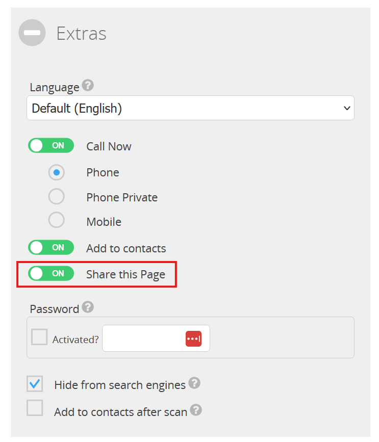Click the Extras section heading
This screenshot has height=442, width=379.
[81, 33]
